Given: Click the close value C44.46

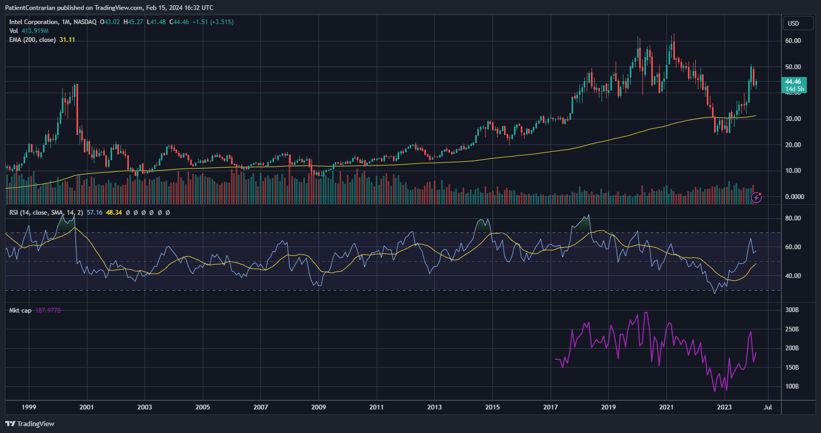Looking at the screenshot, I should coord(179,22).
